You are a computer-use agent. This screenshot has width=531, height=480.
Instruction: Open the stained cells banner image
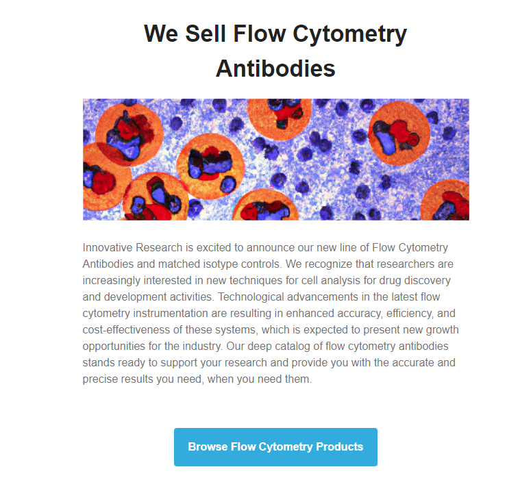276,160
